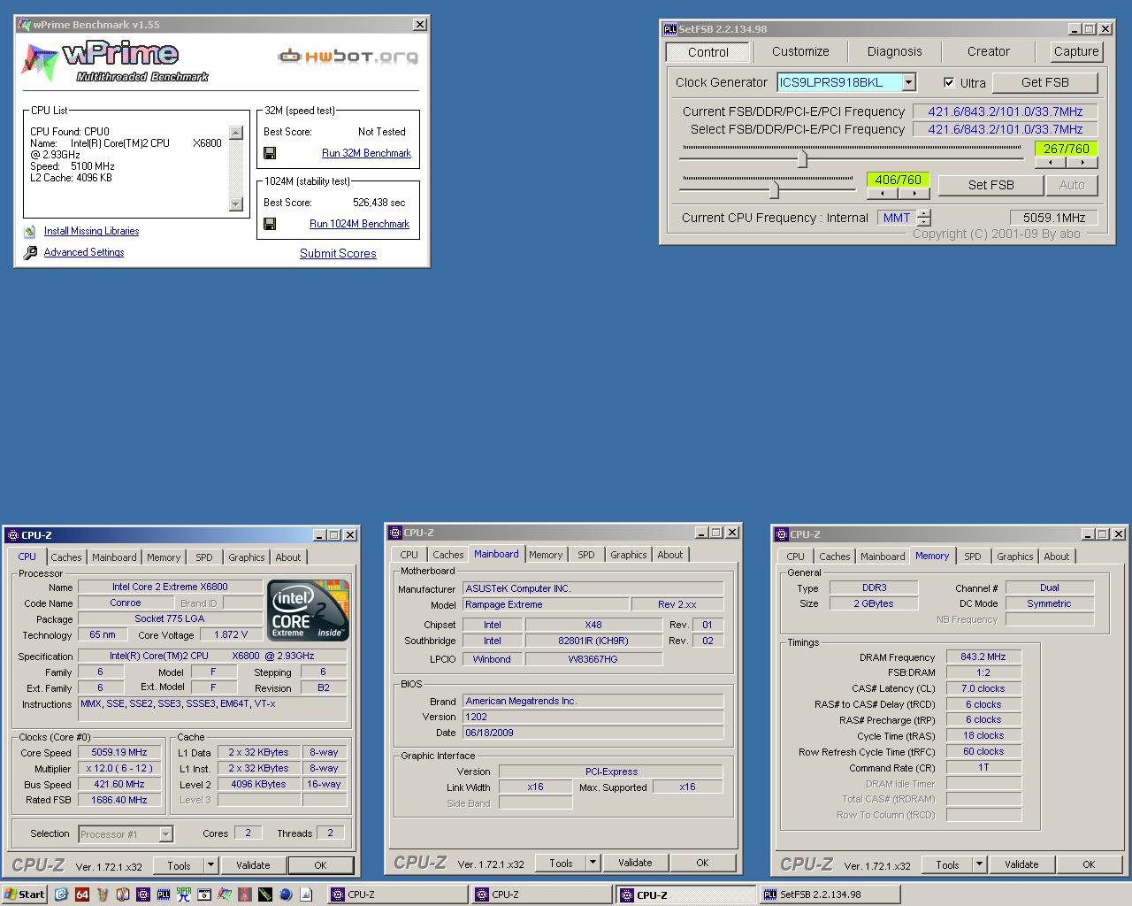Launch the purple CPU-Z quick launch icon
The image size is (1132, 906).
(x=143, y=894)
